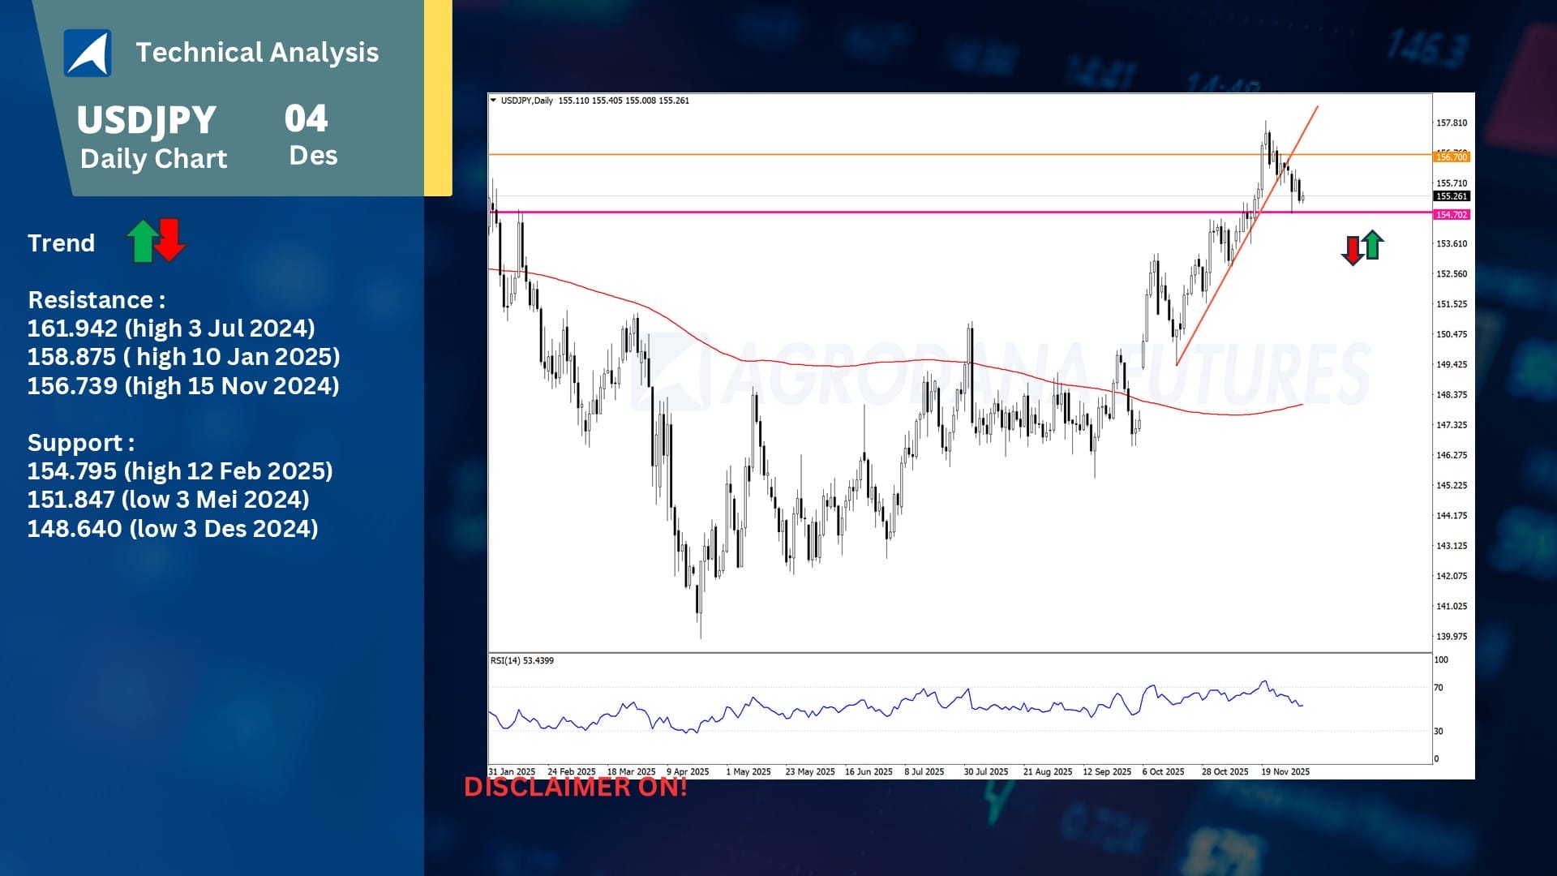Click the yellow vertical bar in header

tap(438, 97)
